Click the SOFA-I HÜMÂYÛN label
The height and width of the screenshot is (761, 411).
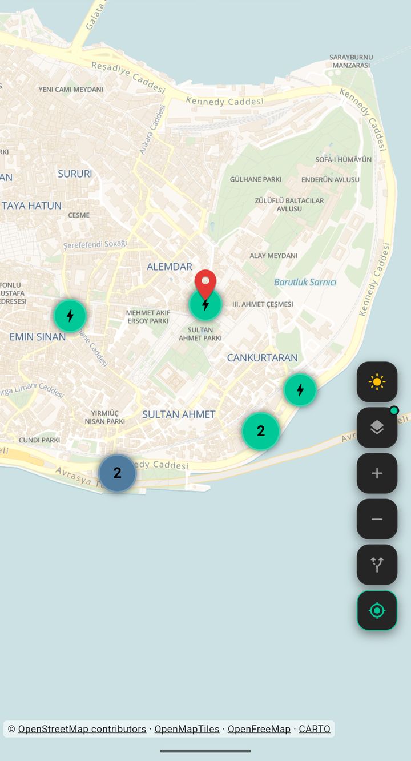point(344,159)
